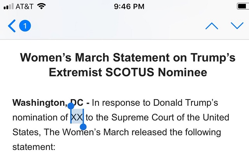The image size is (249, 160).
Task: Tap the word Extremist in the headline
Action: [x=75, y=72]
